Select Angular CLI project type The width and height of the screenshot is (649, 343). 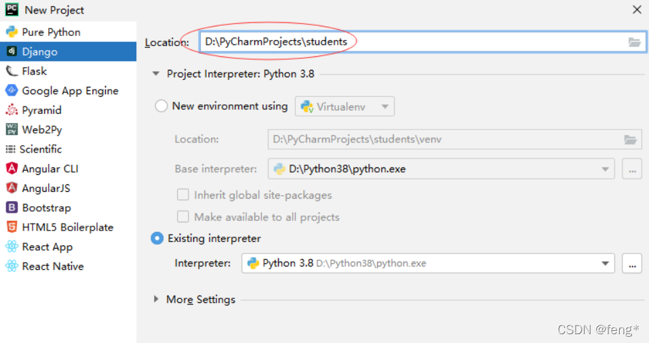click(68, 169)
